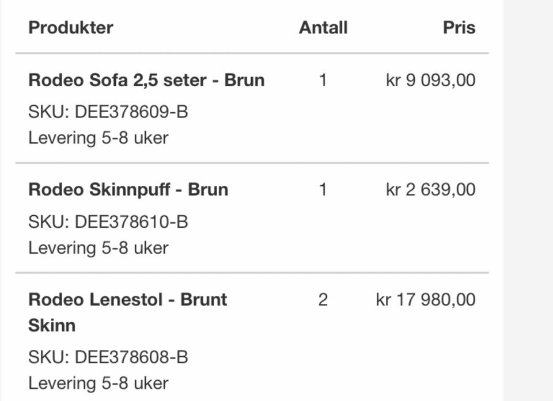Click price kr 9 093,00

click(x=431, y=80)
